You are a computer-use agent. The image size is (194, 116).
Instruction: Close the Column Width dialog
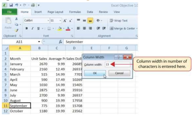(x=127, y=57)
